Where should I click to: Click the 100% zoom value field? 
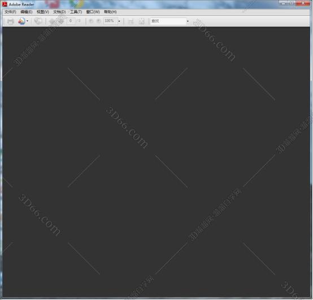pyautogui.click(x=110, y=21)
